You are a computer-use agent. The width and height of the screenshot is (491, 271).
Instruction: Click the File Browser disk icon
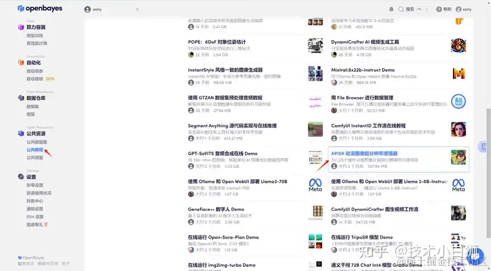tap(459, 101)
